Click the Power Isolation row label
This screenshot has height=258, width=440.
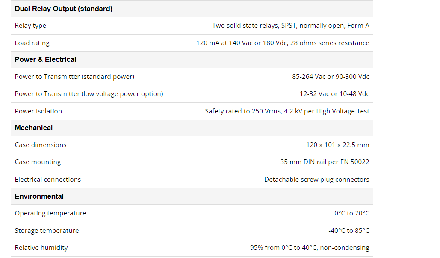tap(38, 111)
